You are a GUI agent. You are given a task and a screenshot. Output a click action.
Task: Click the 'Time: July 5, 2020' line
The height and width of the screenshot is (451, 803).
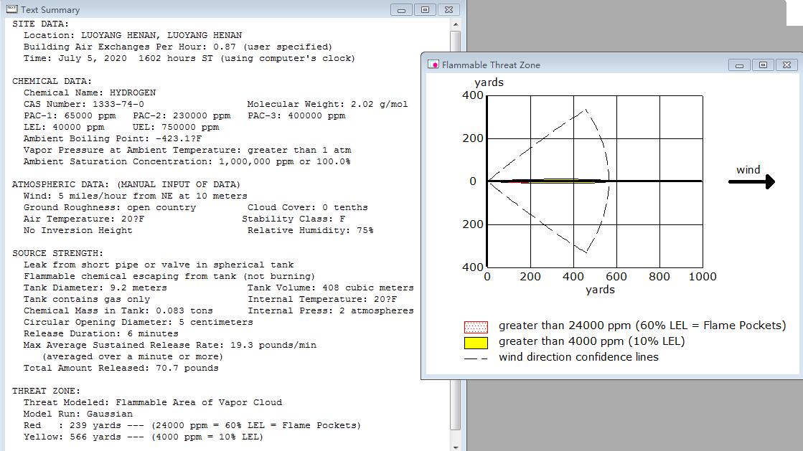(189, 58)
